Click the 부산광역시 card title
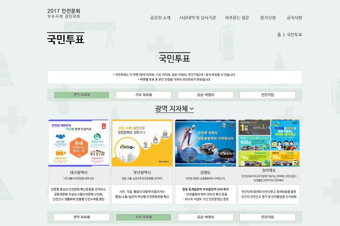The width and height of the screenshot is (340, 226). coord(142,173)
